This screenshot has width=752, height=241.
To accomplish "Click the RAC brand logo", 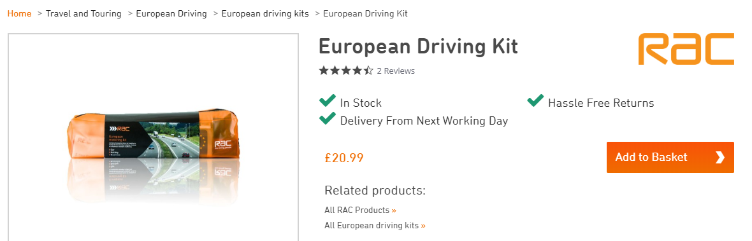I will pyautogui.click(x=686, y=49).
